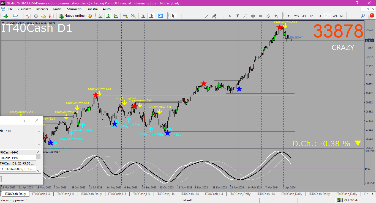Open the Navigator favorites star icon

tap(43, 16)
